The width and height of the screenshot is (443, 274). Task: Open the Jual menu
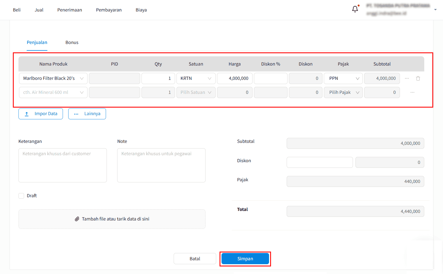[x=39, y=10]
